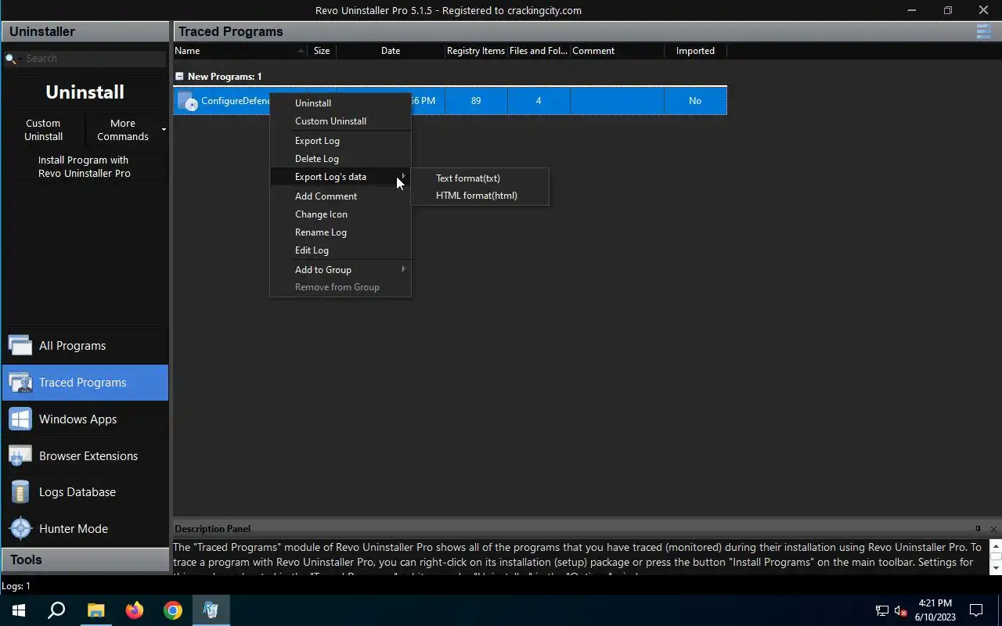Viewport: 1002px width, 626px height.
Task: Open Windows taskbar search
Action: pyautogui.click(x=56, y=610)
